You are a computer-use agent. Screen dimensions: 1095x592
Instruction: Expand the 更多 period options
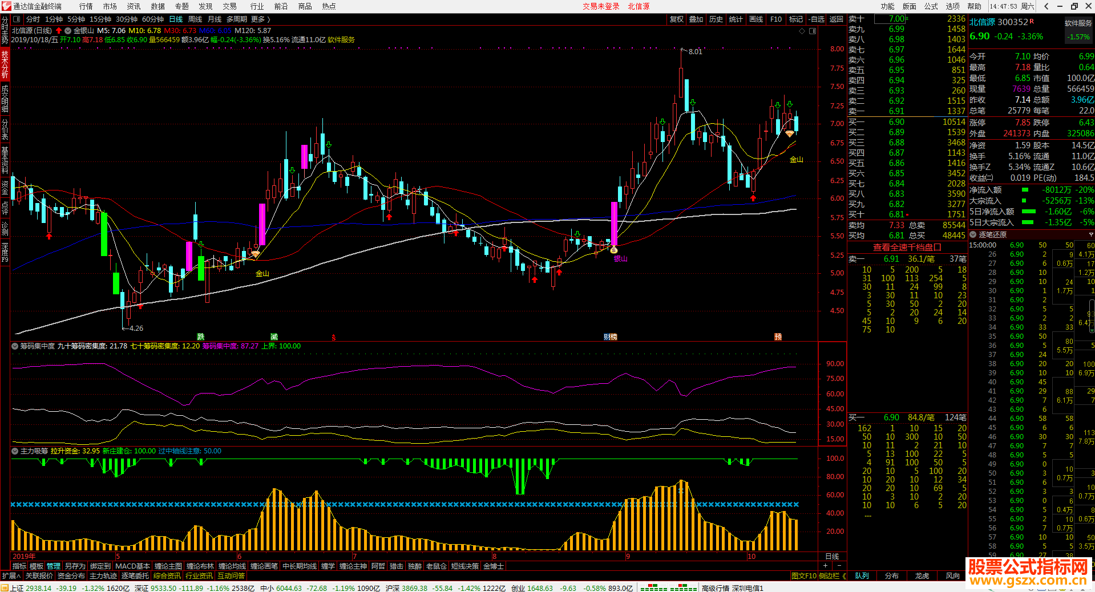(261, 19)
